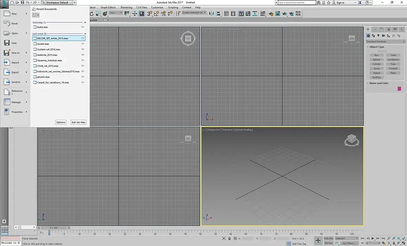Open the Hierarchy panel tab
This screenshot has height=246, width=407.
[381, 29]
